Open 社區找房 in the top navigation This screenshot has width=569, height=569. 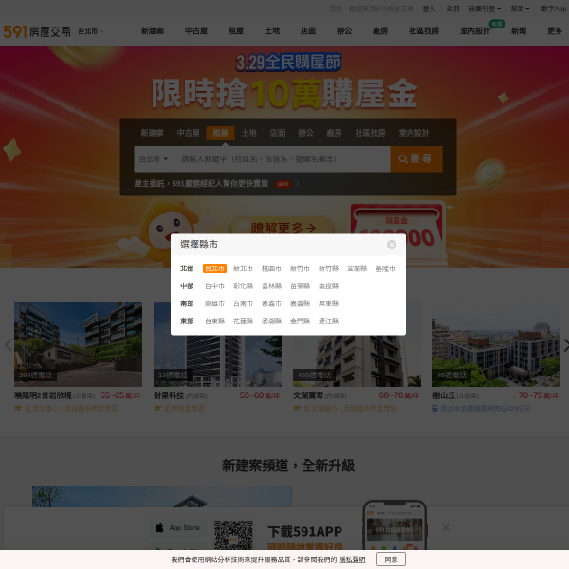(x=424, y=31)
